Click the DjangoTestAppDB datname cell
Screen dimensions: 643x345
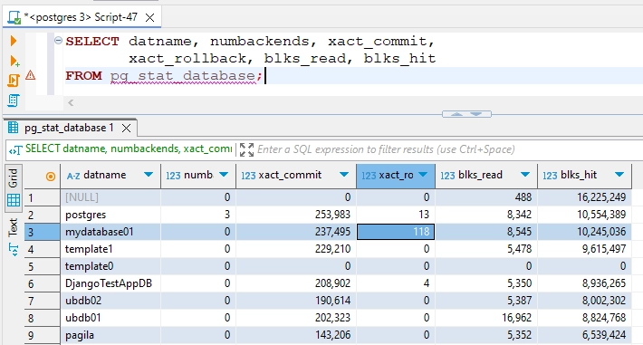click(x=110, y=283)
